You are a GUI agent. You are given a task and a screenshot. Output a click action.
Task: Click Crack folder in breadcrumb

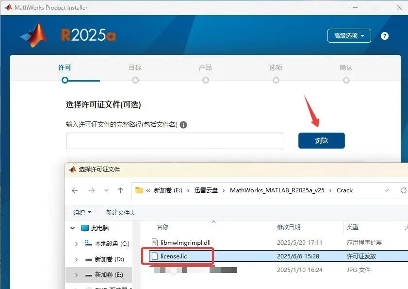pos(344,190)
